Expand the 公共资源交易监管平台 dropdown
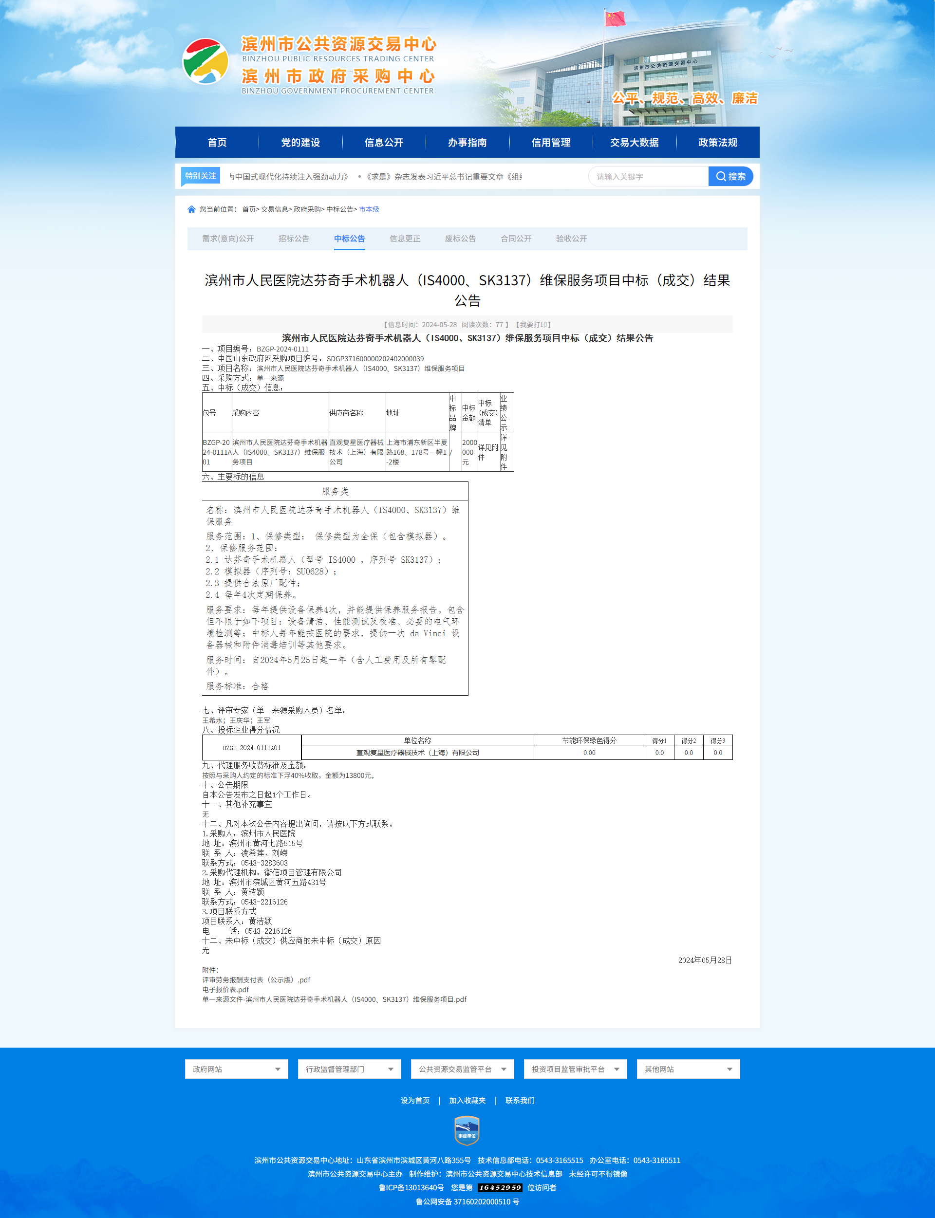The width and height of the screenshot is (935, 1218). point(463,1069)
